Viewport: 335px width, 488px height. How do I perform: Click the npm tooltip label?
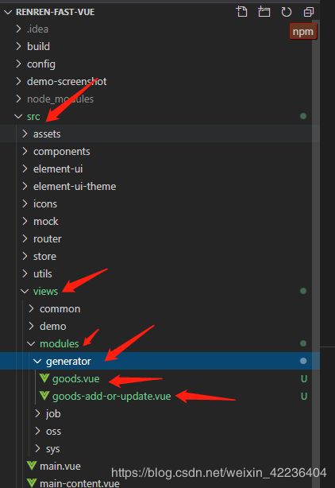[x=302, y=32]
